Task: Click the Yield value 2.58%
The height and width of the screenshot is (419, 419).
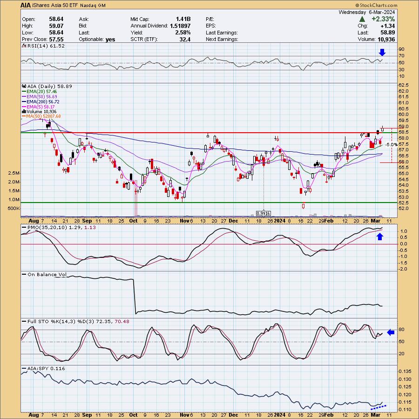Action: tap(183, 33)
